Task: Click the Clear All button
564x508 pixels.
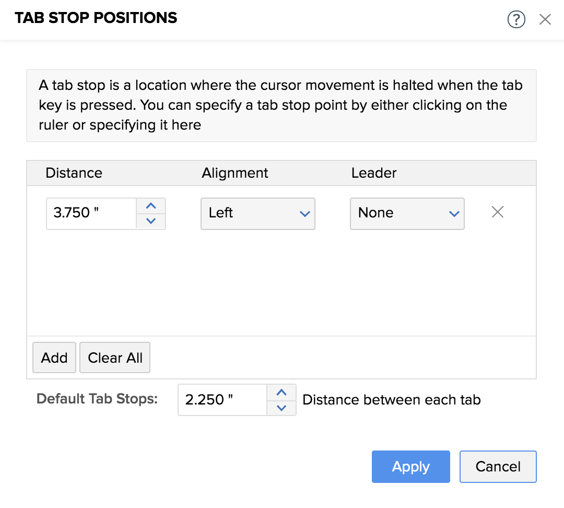Action: [x=115, y=357]
